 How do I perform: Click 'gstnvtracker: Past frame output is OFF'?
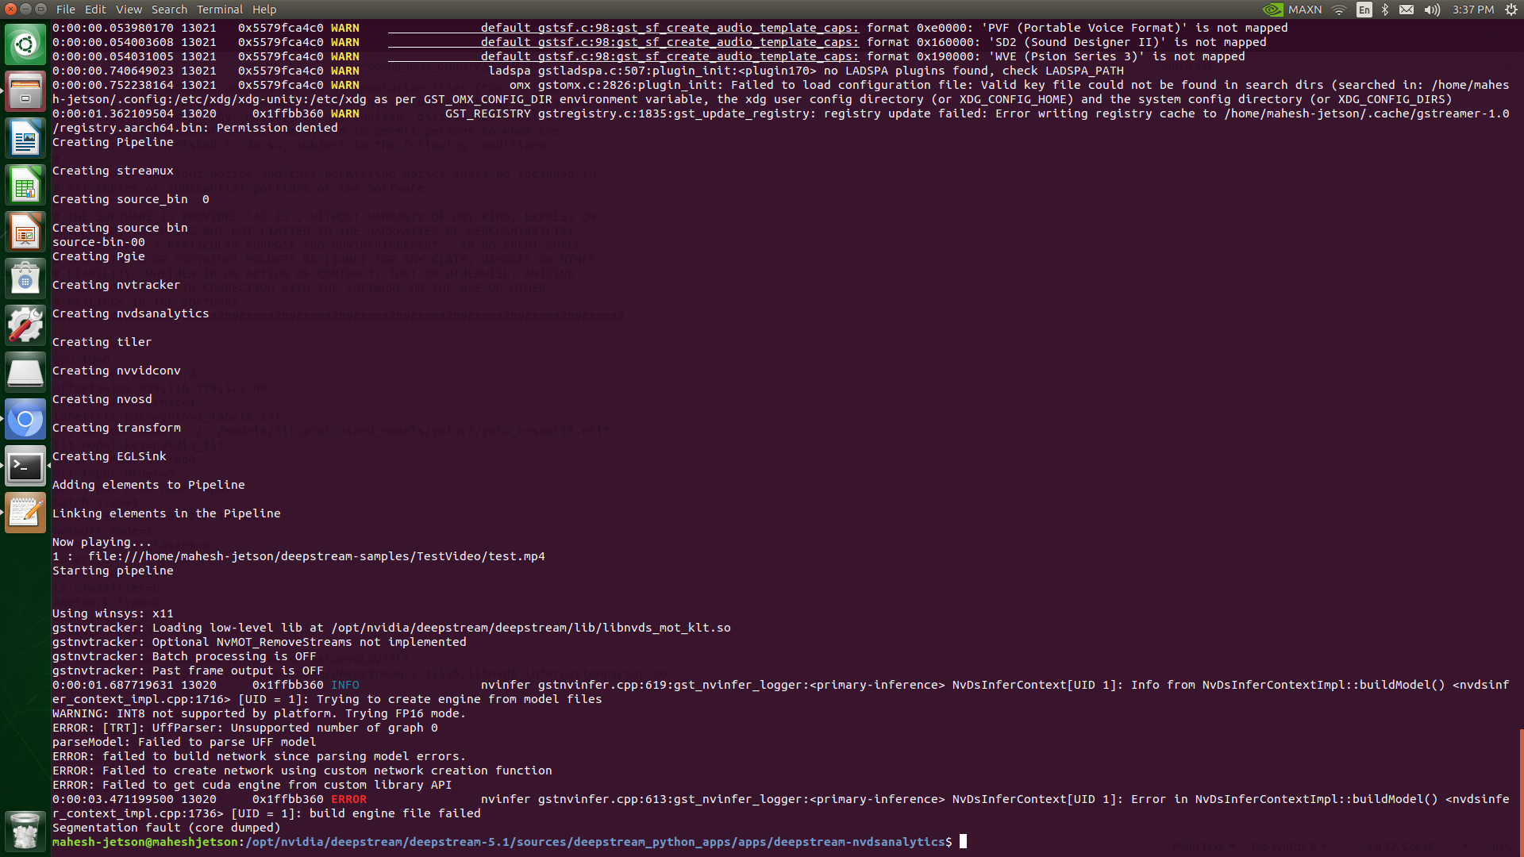pyautogui.click(x=187, y=671)
